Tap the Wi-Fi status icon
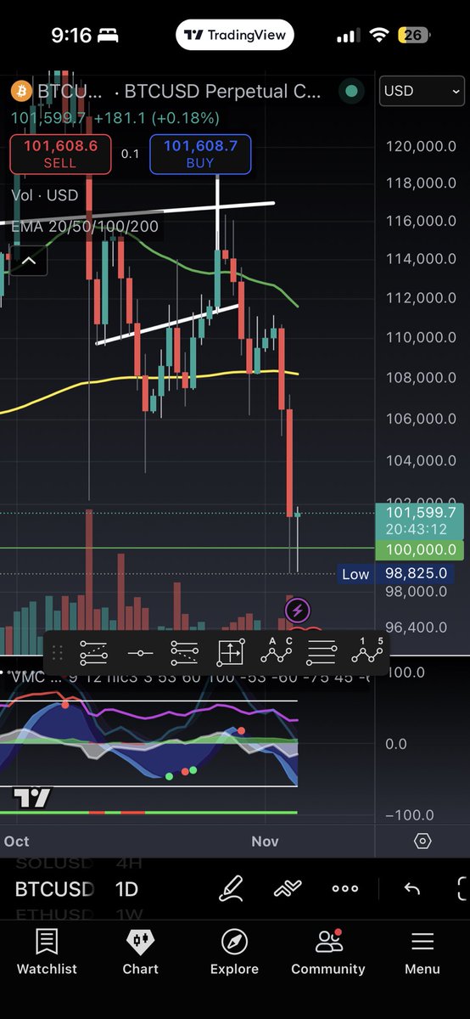 (x=380, y=36)
